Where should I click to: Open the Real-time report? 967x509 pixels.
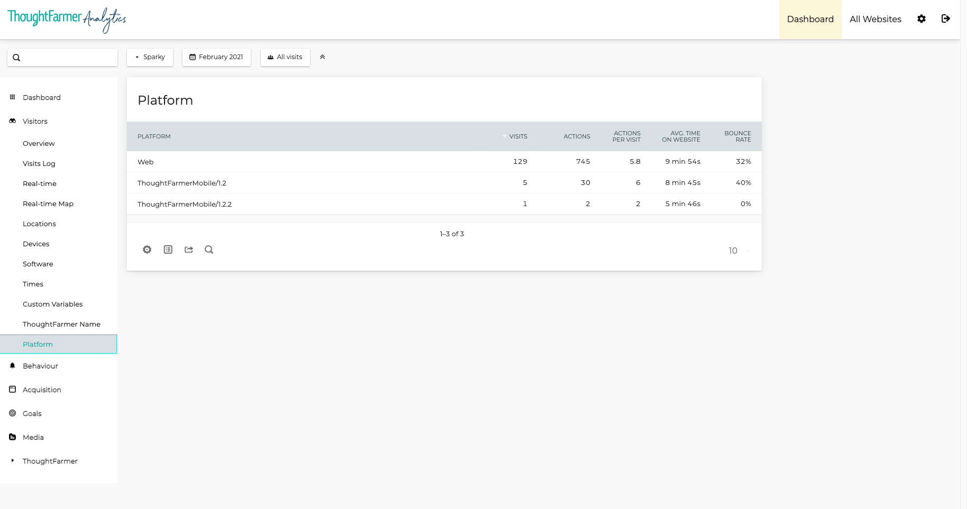(x=40, y=184)
